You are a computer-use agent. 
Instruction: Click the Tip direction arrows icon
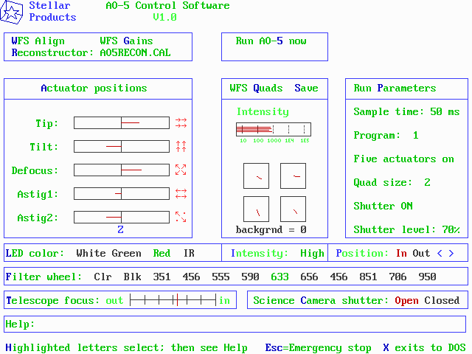[181, 123]
